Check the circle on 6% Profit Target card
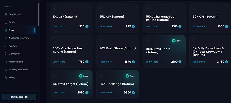The image size is (231, 103). pyautogui.click(x=55, y=76)
